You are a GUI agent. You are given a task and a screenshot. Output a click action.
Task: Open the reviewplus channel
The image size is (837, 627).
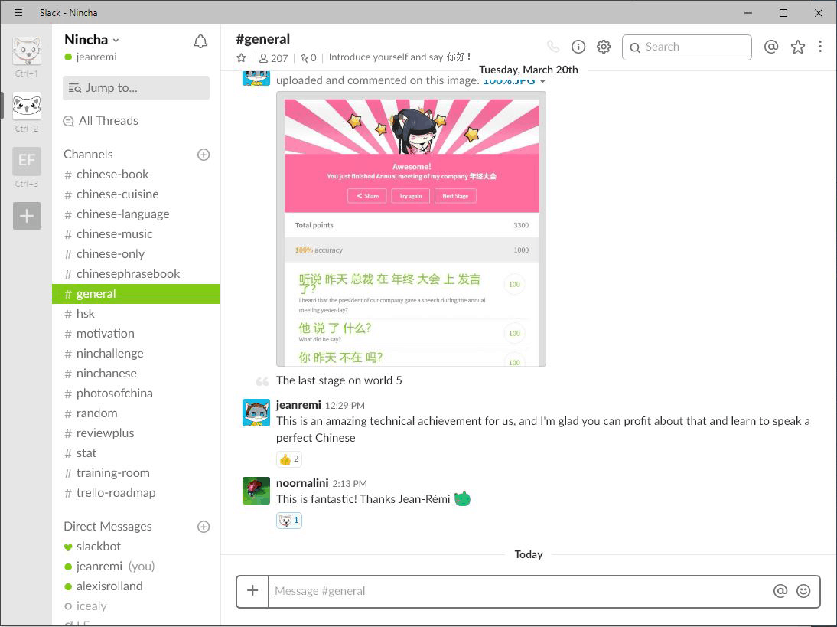pyautogui.click(x=136, y=433)
